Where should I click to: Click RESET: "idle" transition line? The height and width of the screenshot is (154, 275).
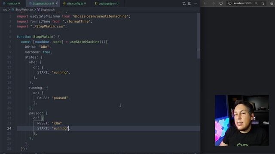coord(50,123)
